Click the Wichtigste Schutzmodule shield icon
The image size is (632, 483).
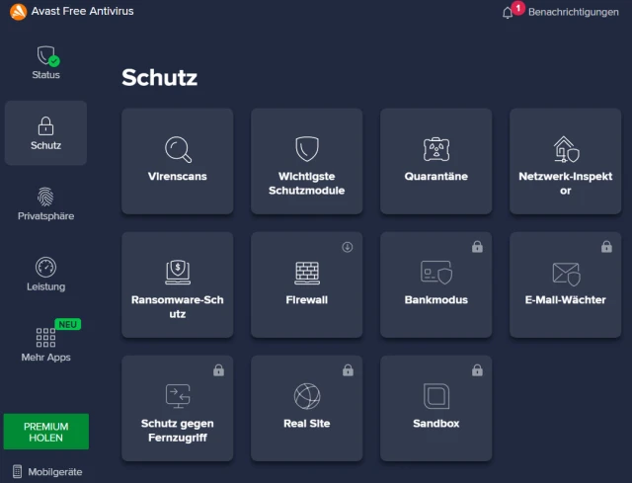coord(307,149)
